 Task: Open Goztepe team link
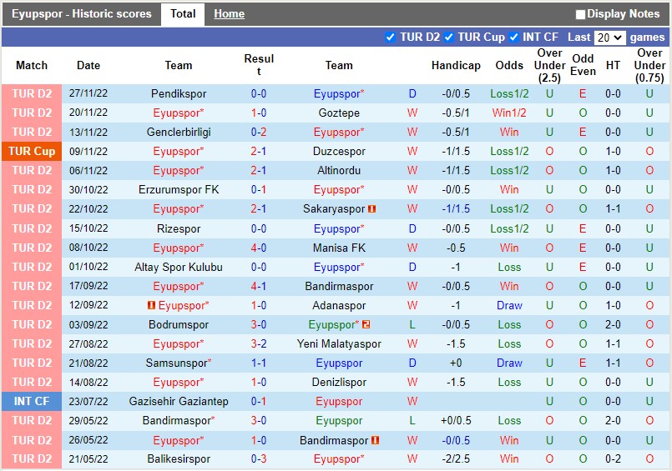(x=339, y=113)
